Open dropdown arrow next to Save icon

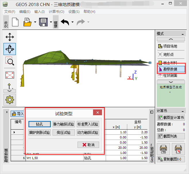pos(51,22)
